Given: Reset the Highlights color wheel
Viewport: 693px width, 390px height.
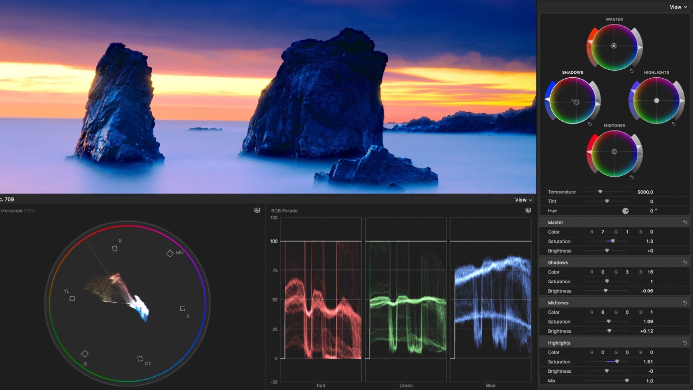Looking at the screenshot, I should click(x=674, y=124).
